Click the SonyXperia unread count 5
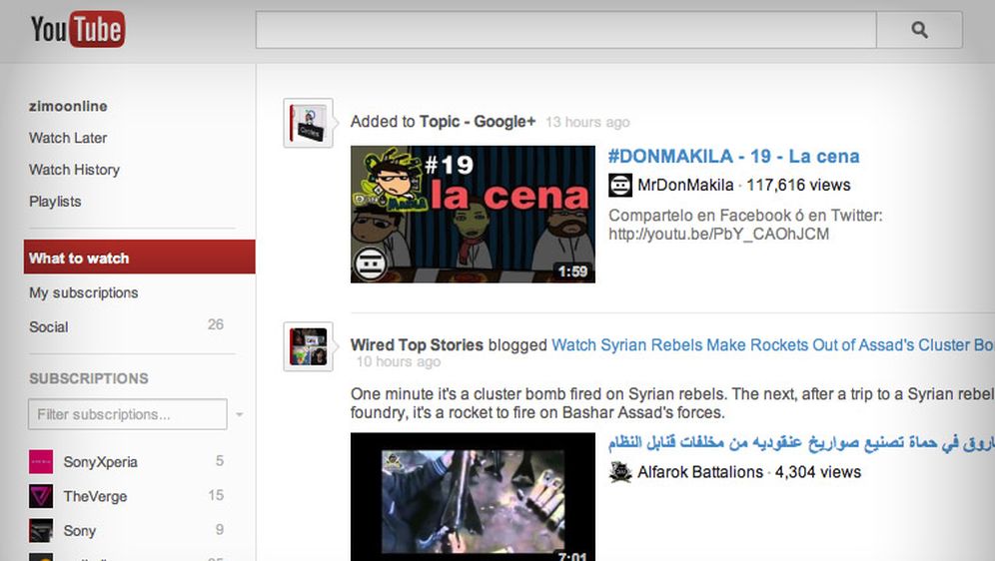Image resolution: width=995 pixels, height=561 pixels. point(220,461)
